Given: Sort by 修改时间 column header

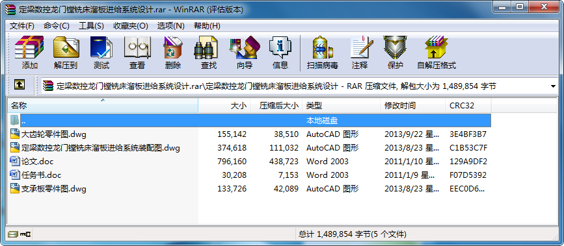Looking at the screenshot, I should [412, 105].
